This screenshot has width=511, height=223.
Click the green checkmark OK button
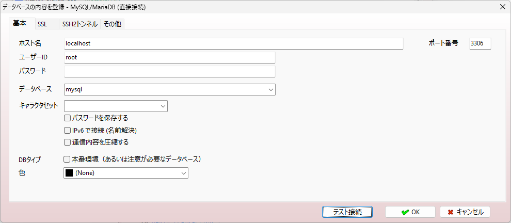pyautogui.click(x=410, y=212)
